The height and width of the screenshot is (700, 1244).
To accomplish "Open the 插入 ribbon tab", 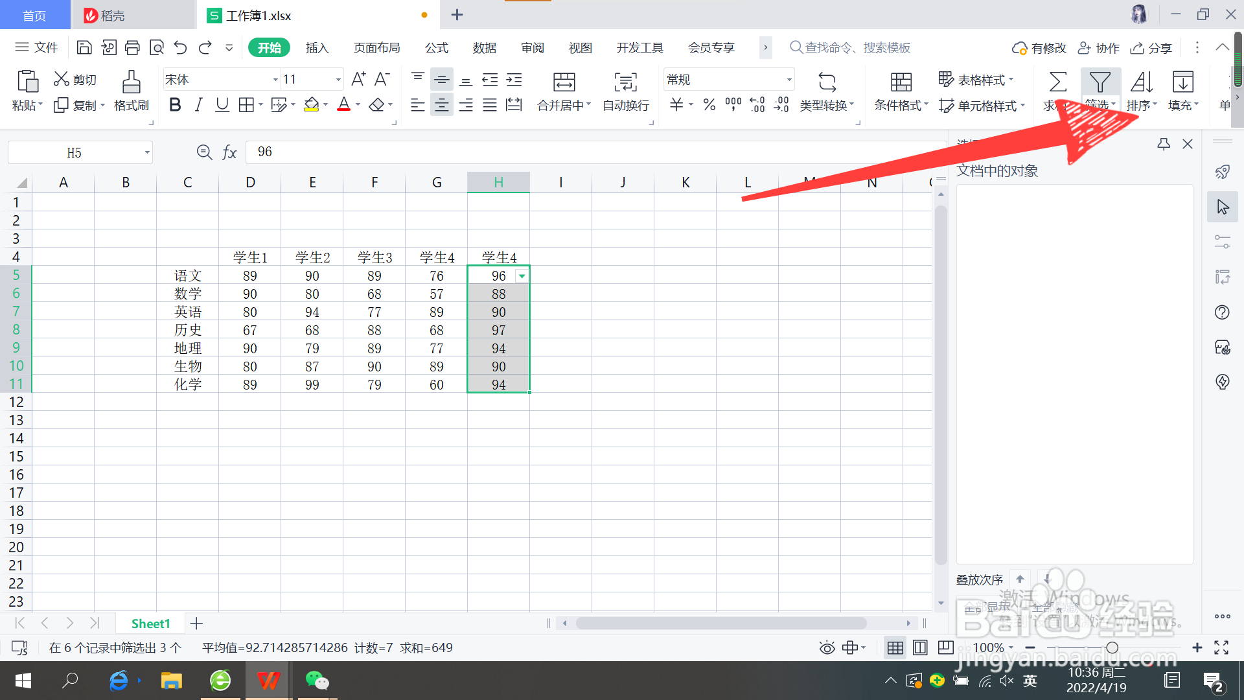I will coord(317,48).
